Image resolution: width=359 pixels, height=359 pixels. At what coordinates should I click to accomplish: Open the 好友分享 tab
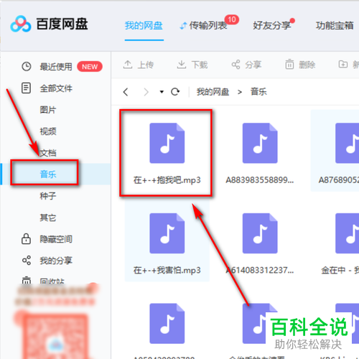271,25
